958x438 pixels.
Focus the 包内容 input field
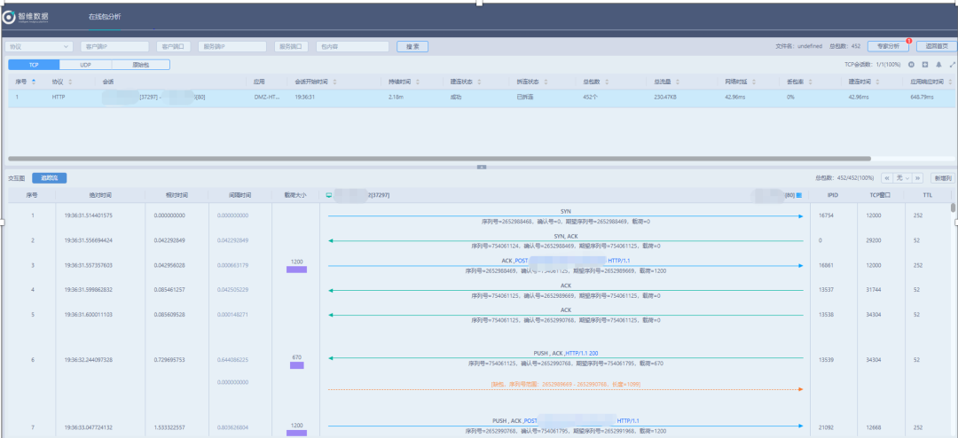(x=352, y=46)
